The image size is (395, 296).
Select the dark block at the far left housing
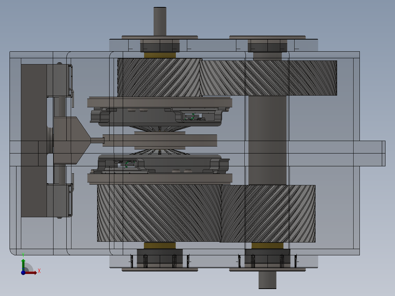point(34,140)
